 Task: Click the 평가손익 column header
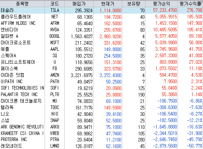click(x=162, y=4)
